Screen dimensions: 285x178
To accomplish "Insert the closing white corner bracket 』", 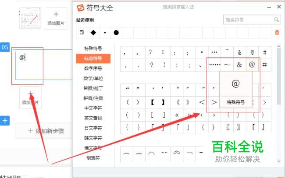I will (265, 128).
